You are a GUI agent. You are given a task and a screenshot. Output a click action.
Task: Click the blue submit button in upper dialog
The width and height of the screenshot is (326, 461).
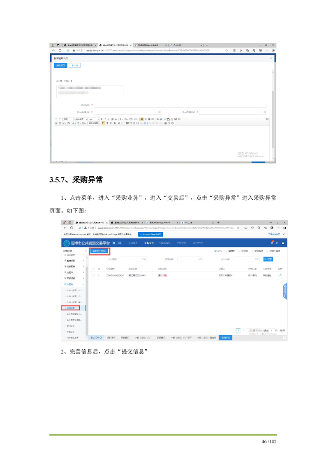point(60,65)
